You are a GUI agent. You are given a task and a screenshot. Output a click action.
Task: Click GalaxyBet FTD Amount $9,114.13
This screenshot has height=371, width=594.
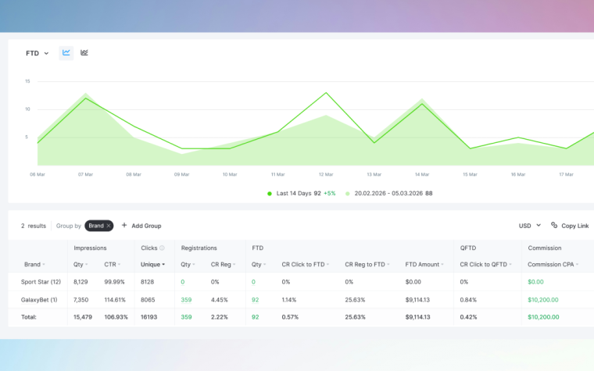point(417,300)
